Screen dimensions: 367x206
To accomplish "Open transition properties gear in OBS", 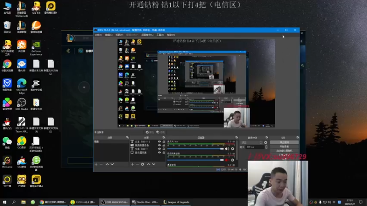I will [266, 142].
